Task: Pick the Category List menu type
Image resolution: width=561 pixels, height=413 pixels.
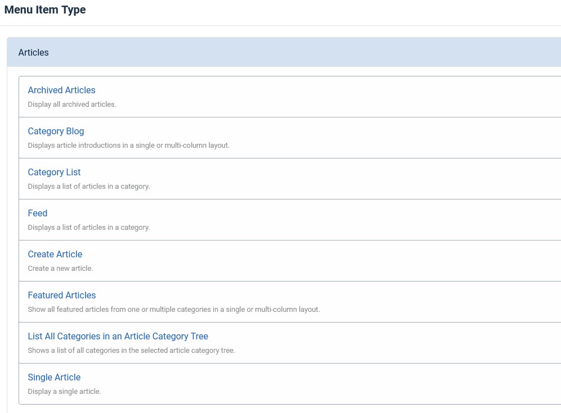Action: coord(54,172)
